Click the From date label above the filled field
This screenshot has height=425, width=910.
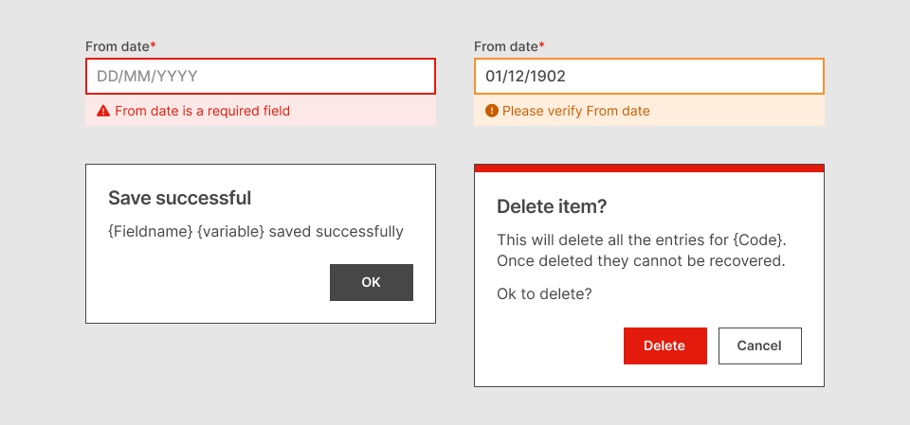505,46
